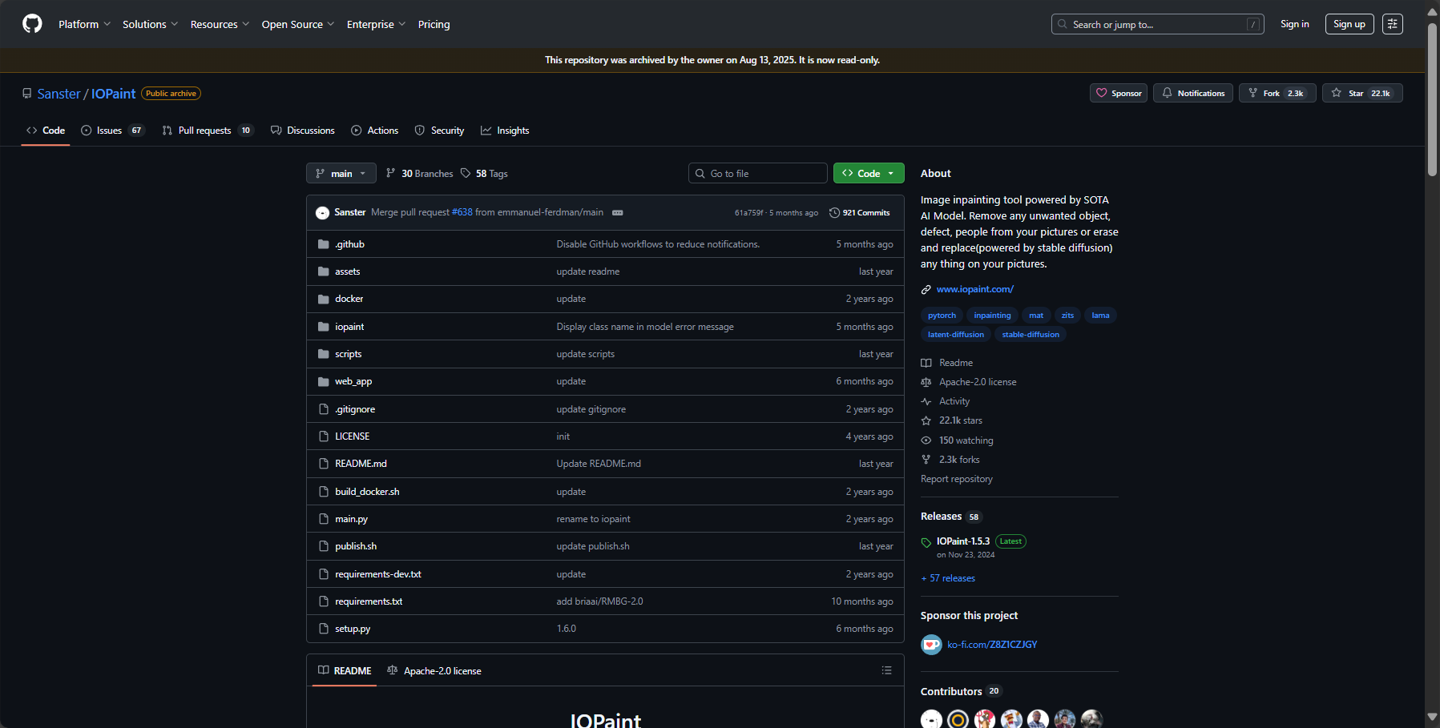The height and width of the screenshot is (728, 1440).
Task: Open the requirements.txt file
Action: click(369, 601)
